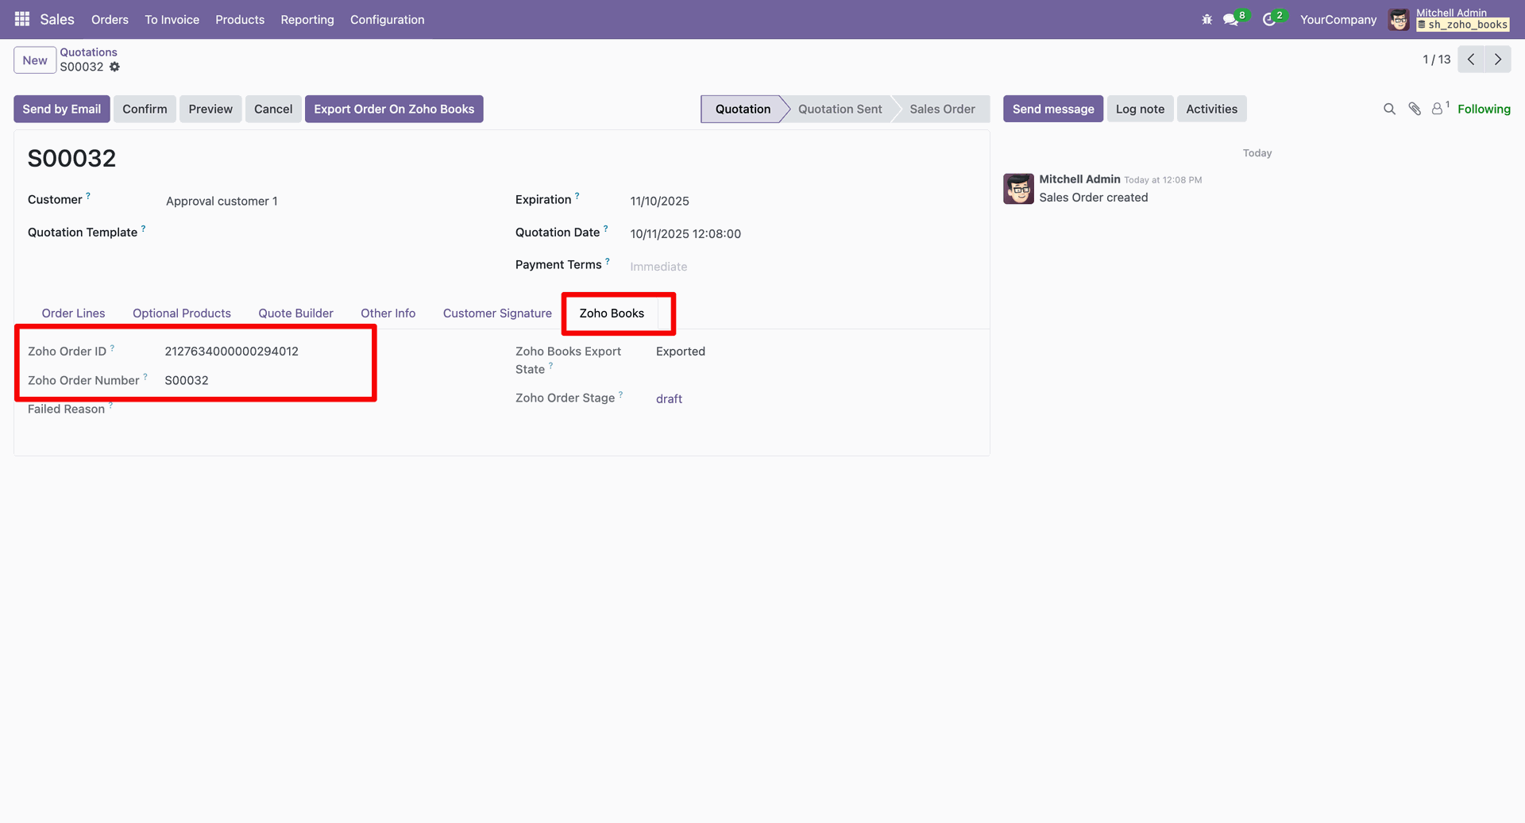Cancel the quotation
This screenshot has height=823, width=1525.
coord(273,109)
